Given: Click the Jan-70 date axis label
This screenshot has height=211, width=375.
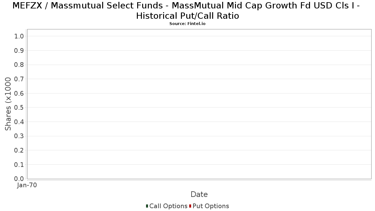Looking at the screenshot, I should coord(27,185).
